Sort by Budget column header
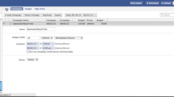This screenshot has height=97, width=174. pyautogui.click(x=79, y=20)
